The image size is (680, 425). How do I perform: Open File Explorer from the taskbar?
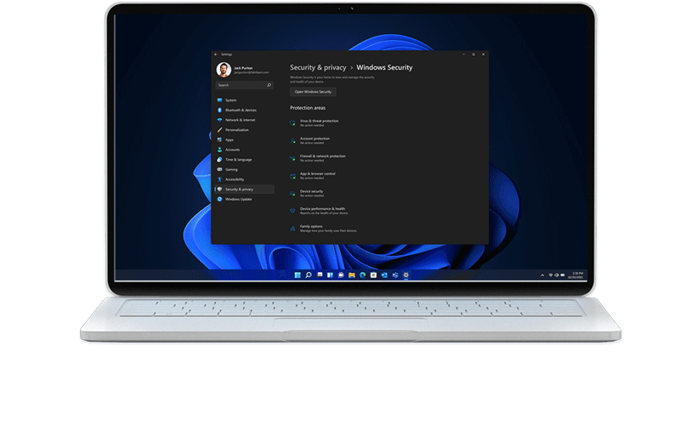(352, 275)
